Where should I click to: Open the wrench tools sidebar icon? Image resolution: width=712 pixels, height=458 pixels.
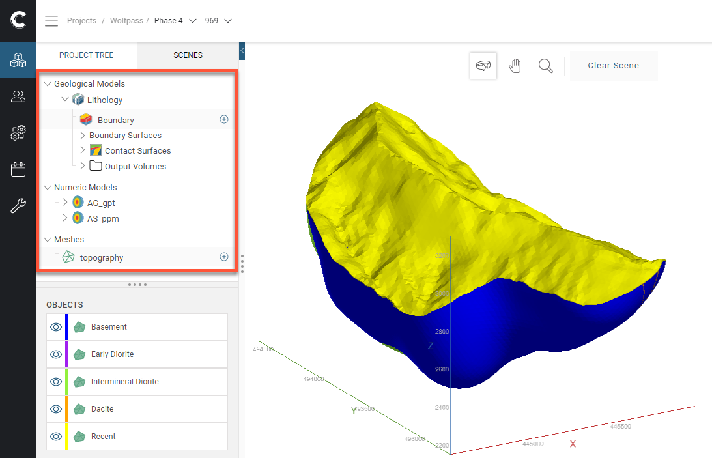18,207
